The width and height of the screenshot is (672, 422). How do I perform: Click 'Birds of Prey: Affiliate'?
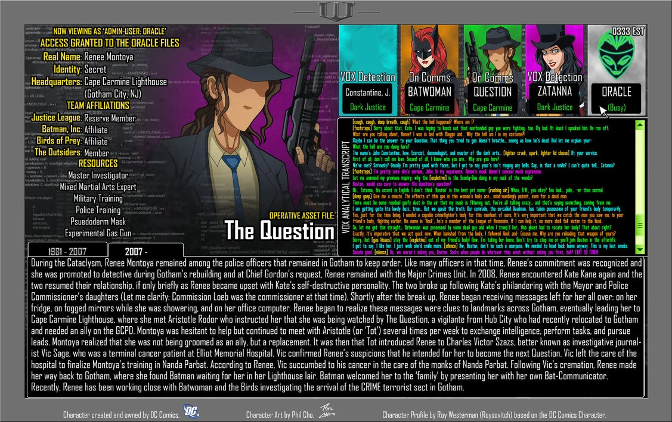pos(72,141)
